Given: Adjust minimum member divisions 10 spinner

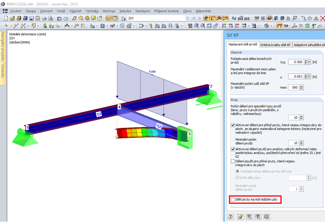Looking at the screenshot, I should (x=301, y=143).
